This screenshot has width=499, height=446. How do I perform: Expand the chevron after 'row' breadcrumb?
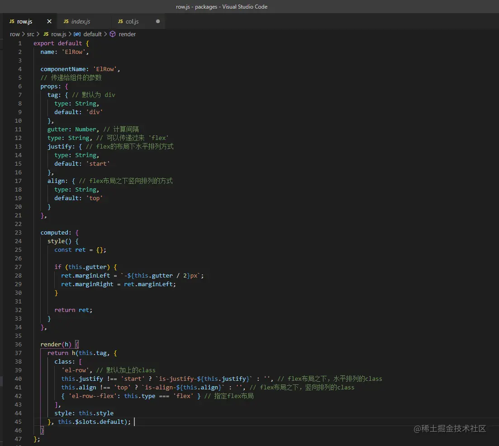23,34
